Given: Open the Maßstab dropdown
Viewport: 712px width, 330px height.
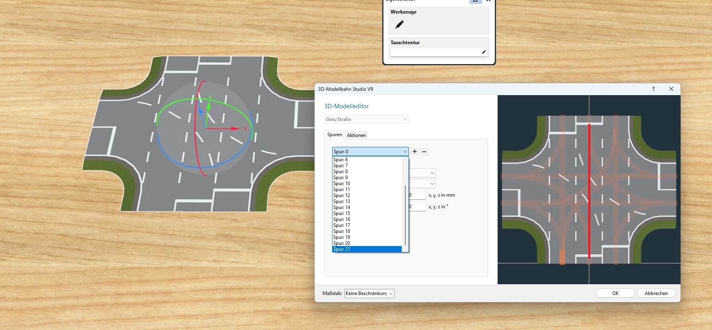Looking at the screenshot, I should pyautogui.click(x=369, y=293).
